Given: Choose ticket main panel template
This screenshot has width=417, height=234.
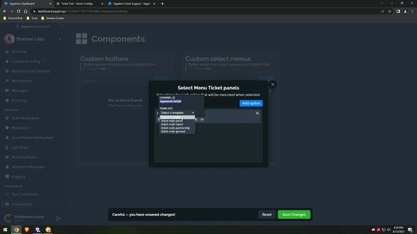Looking at the screenshot, I should pos(172,121).
